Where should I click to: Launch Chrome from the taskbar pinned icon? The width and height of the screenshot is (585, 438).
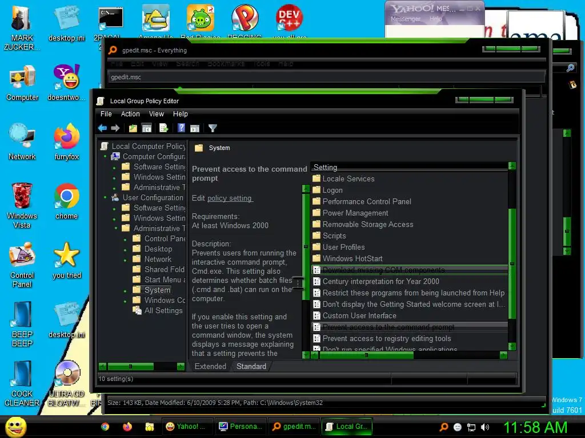point(105,427)
